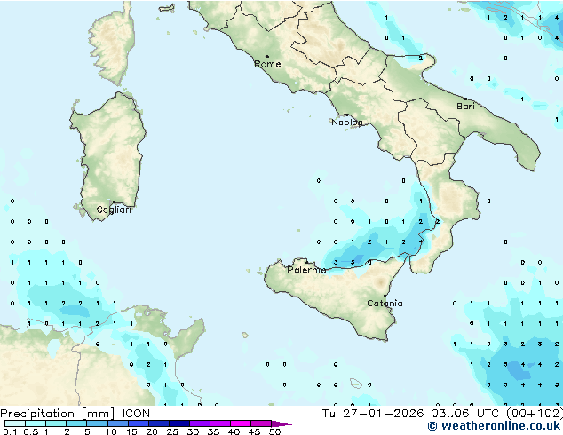Select the 5–10 mm legend swatch

[x=97, y=423]
